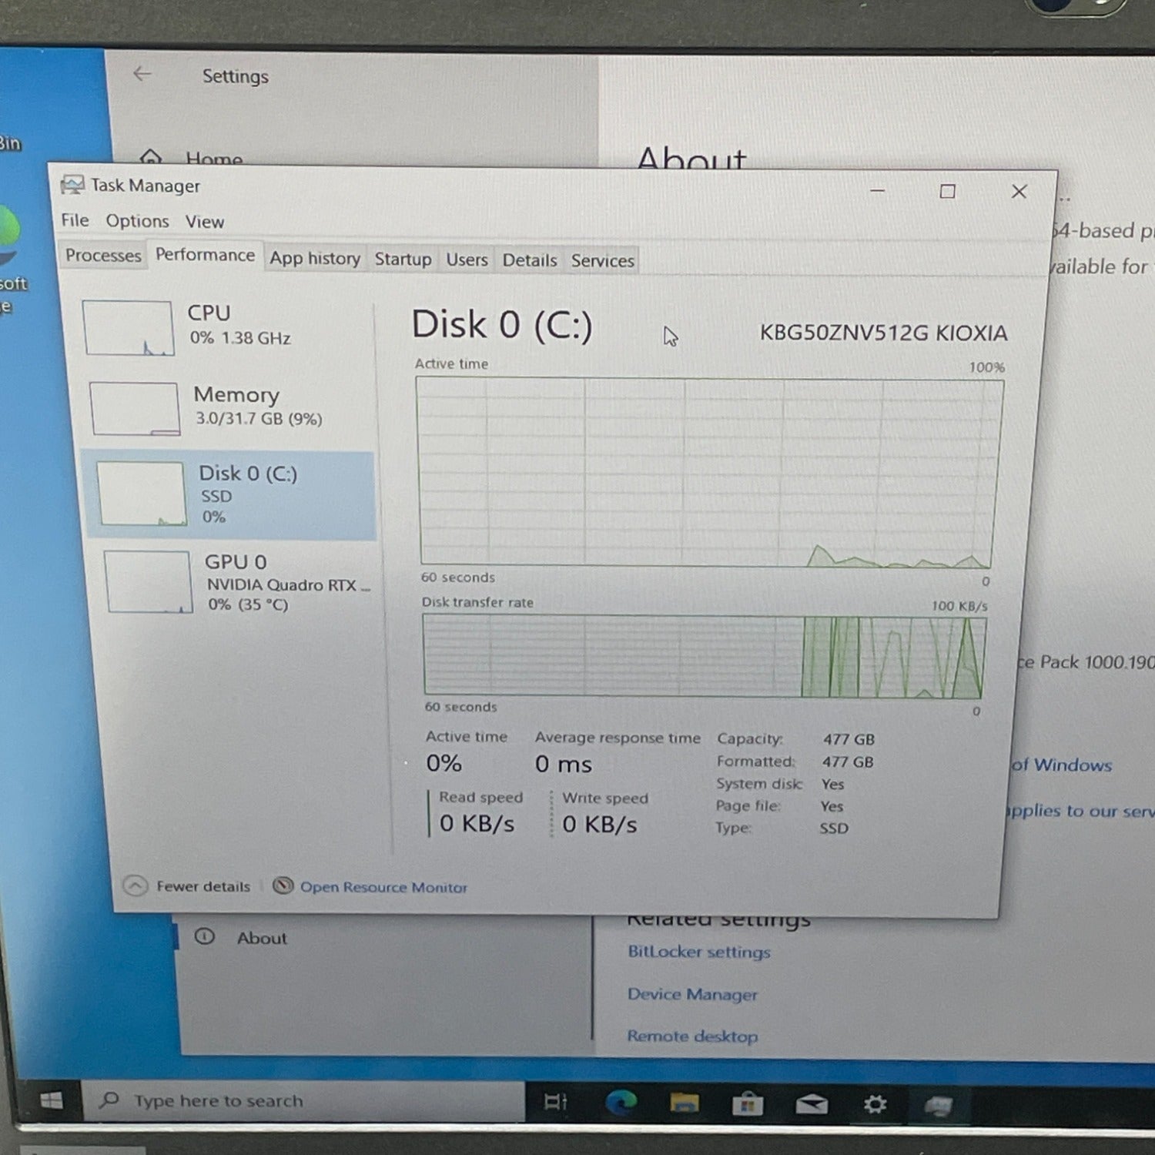Open the Microsoft Store taskbar icon
Screen dimensions: 1155x1155
pyautogui.click(x=747, y=1104)
